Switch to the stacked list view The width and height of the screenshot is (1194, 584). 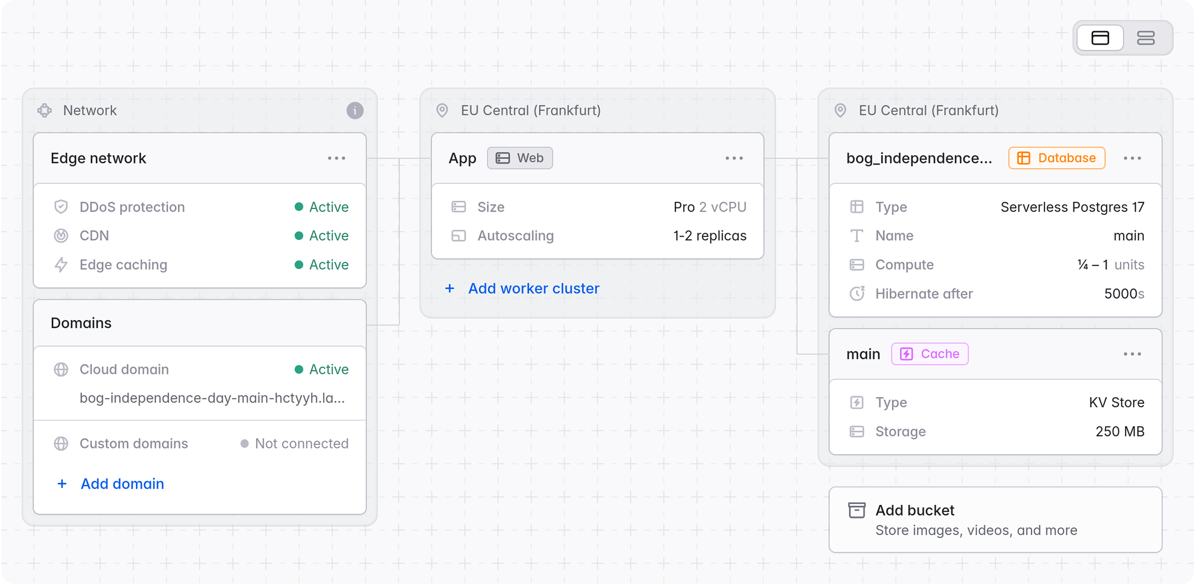point(1145,38)
